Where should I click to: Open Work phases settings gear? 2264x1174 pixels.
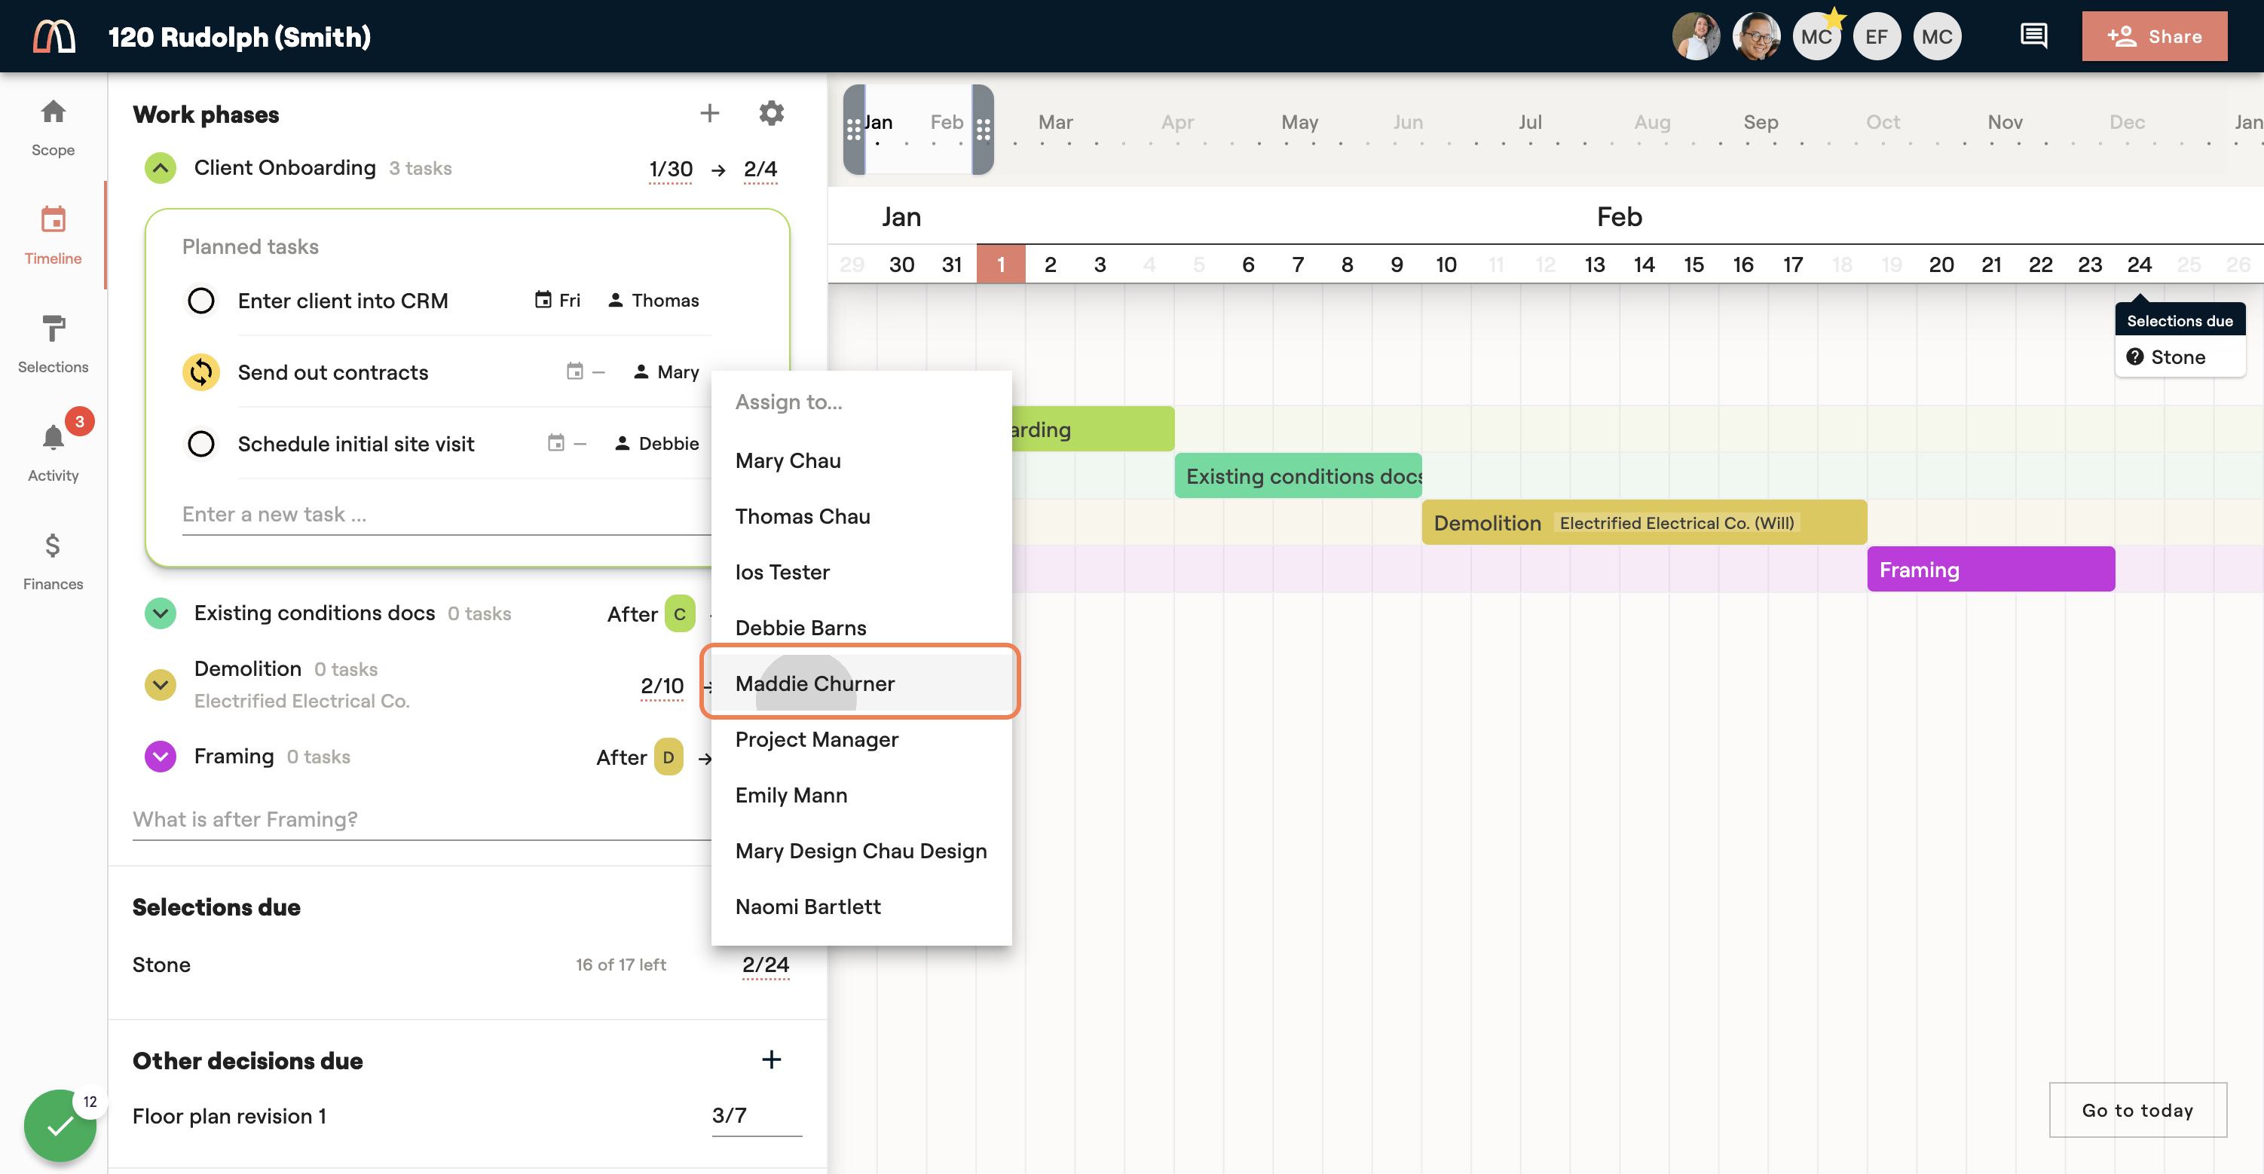pos(771,113)
